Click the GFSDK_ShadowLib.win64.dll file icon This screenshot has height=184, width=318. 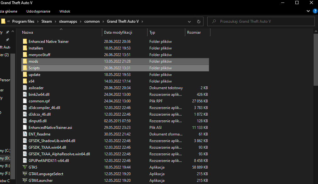click(x=25, y=141)
